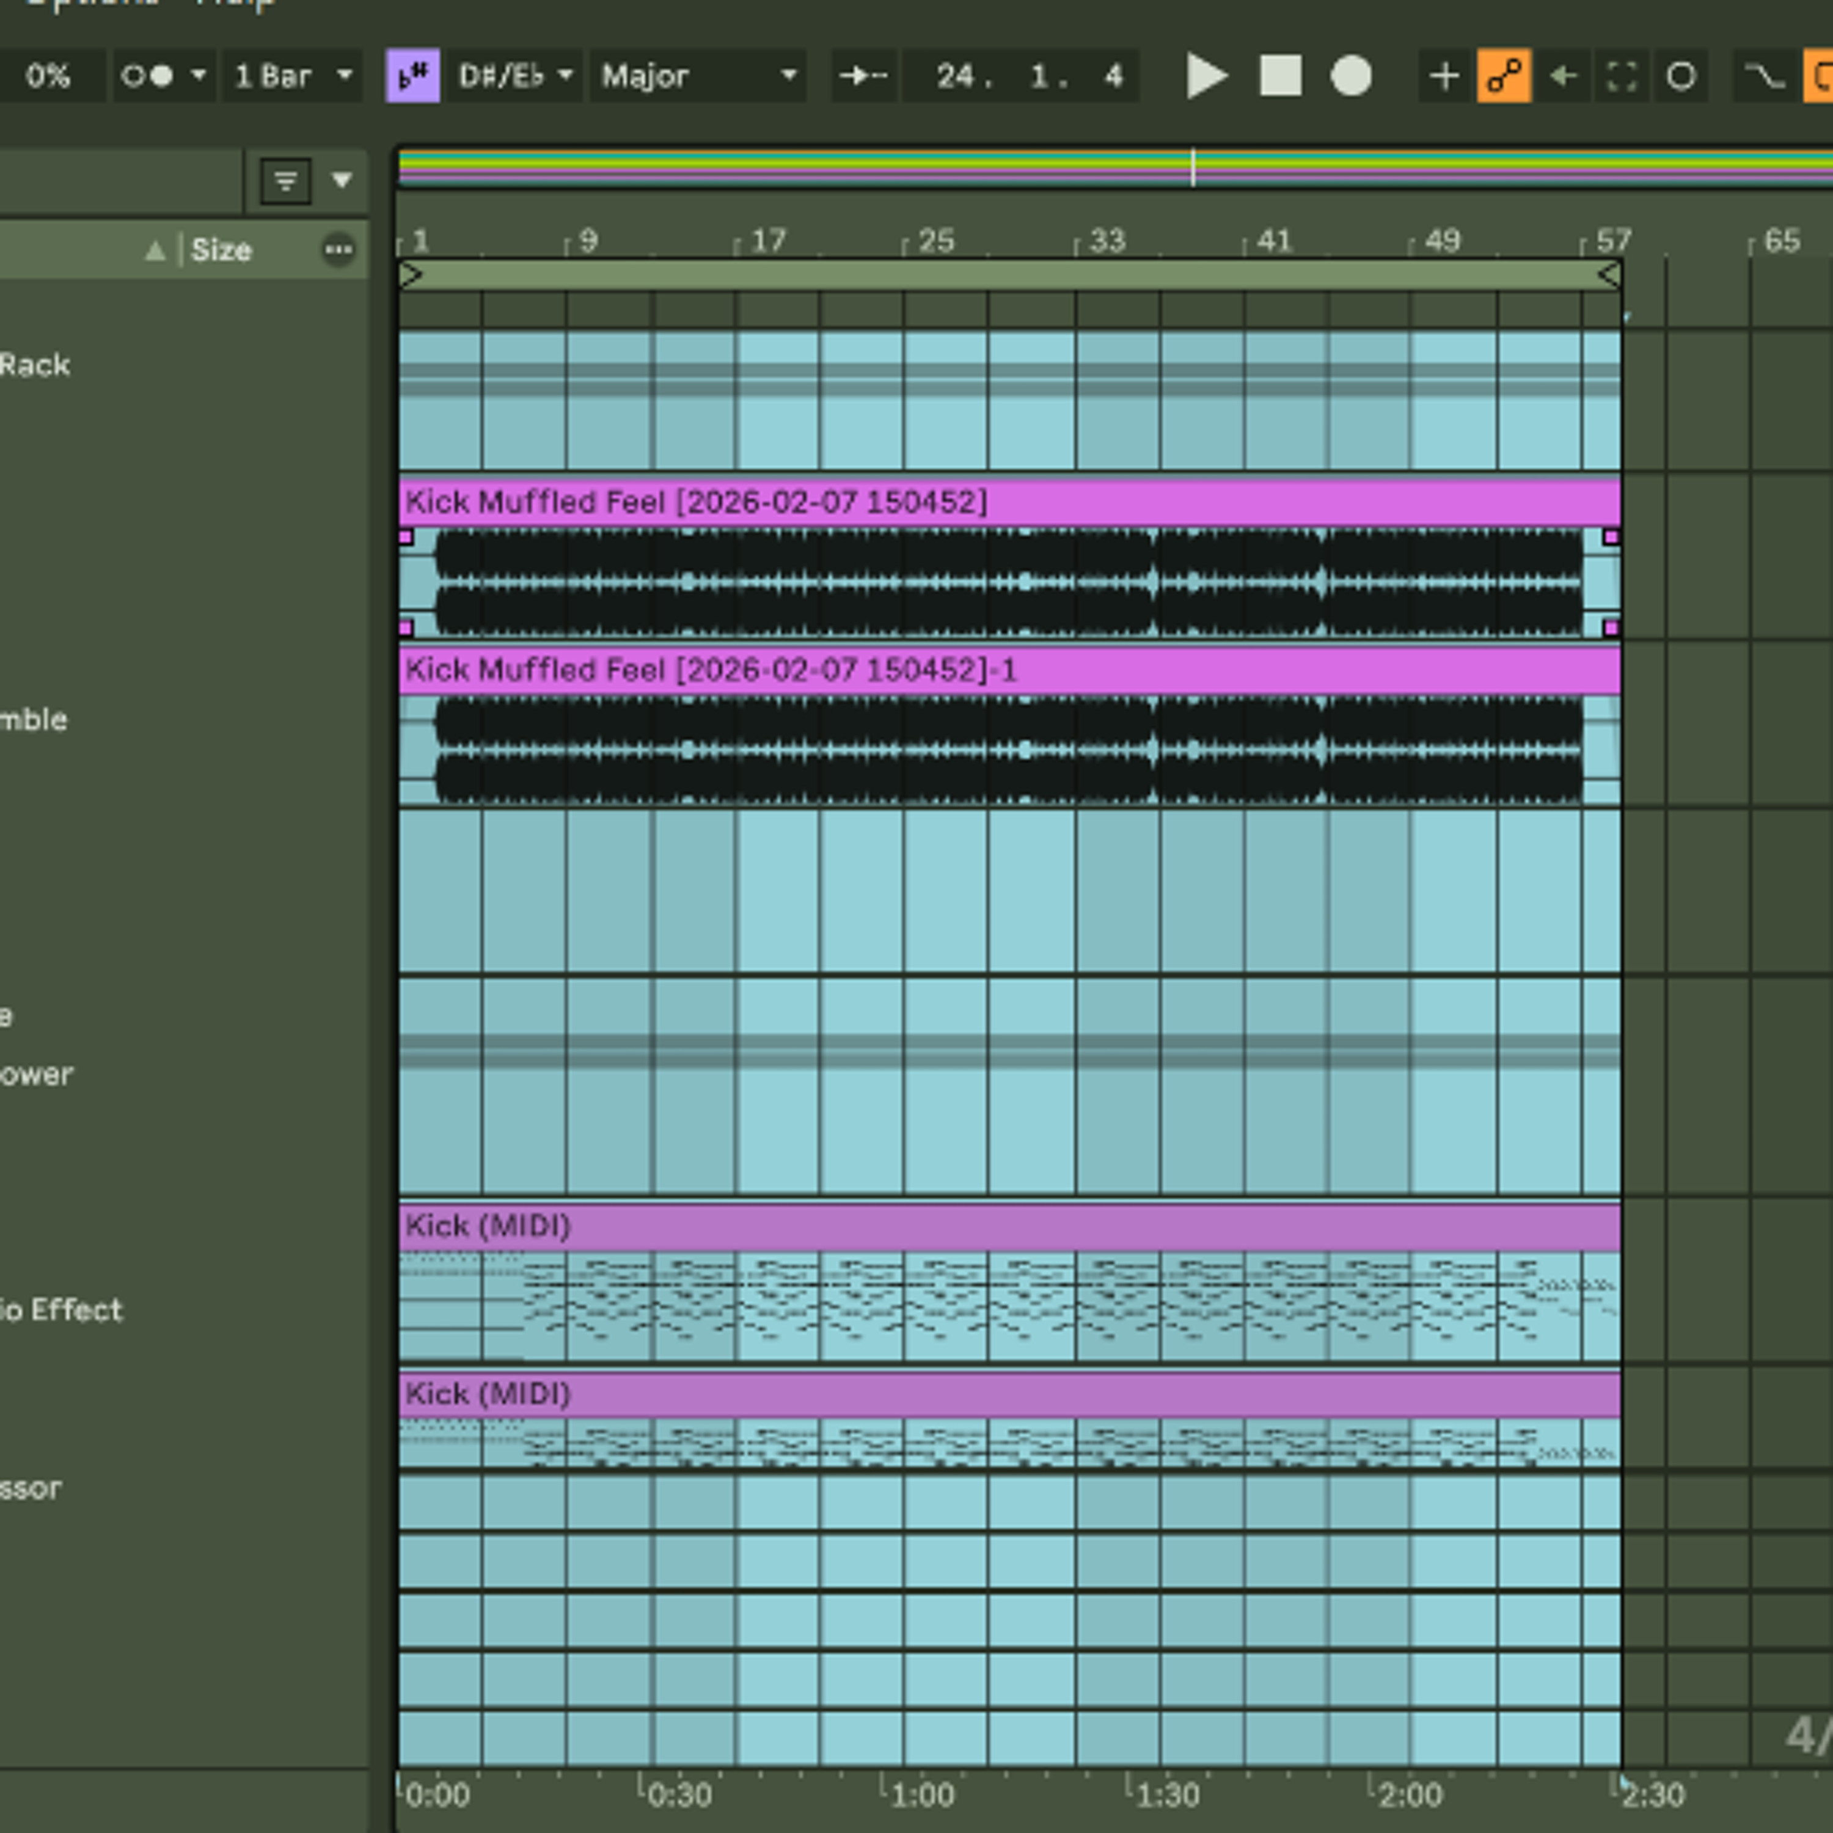
Task: Click the Session Record circle icon
Action: 1681,76
